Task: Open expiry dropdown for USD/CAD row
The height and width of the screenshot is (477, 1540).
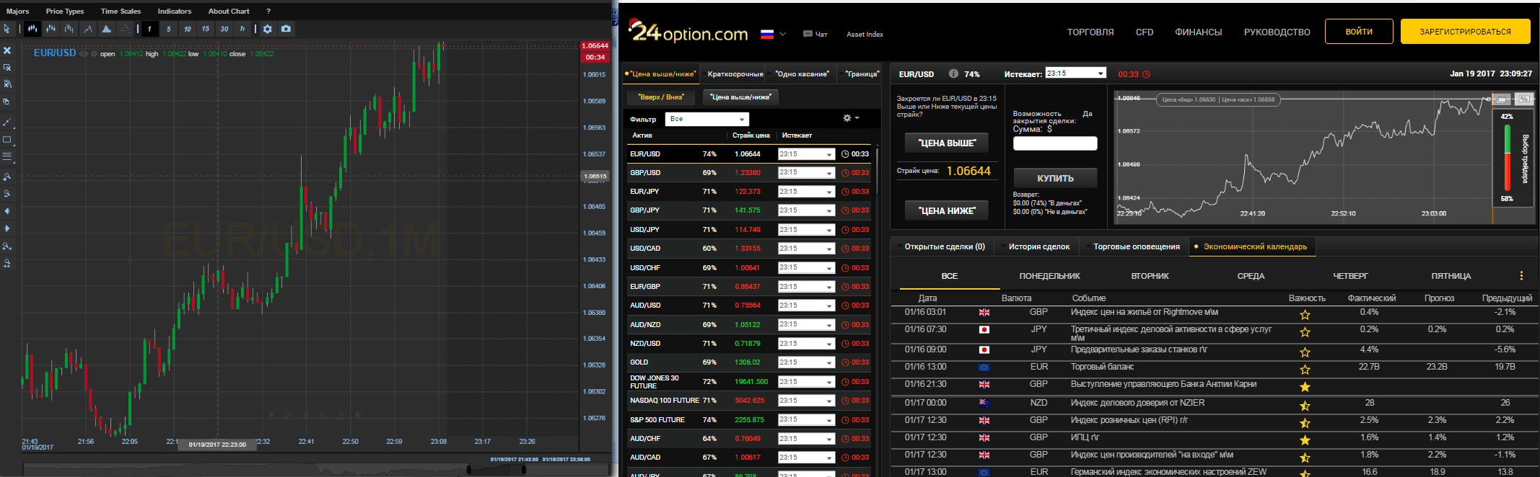Action: coord(806,249)
